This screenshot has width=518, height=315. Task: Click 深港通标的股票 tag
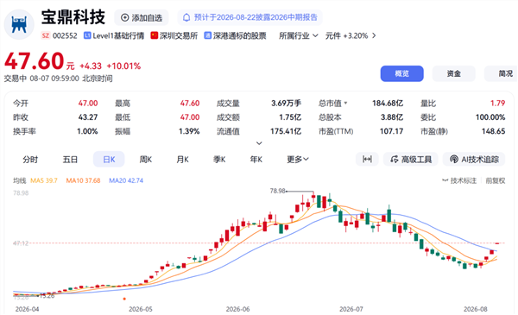point(235,35)
